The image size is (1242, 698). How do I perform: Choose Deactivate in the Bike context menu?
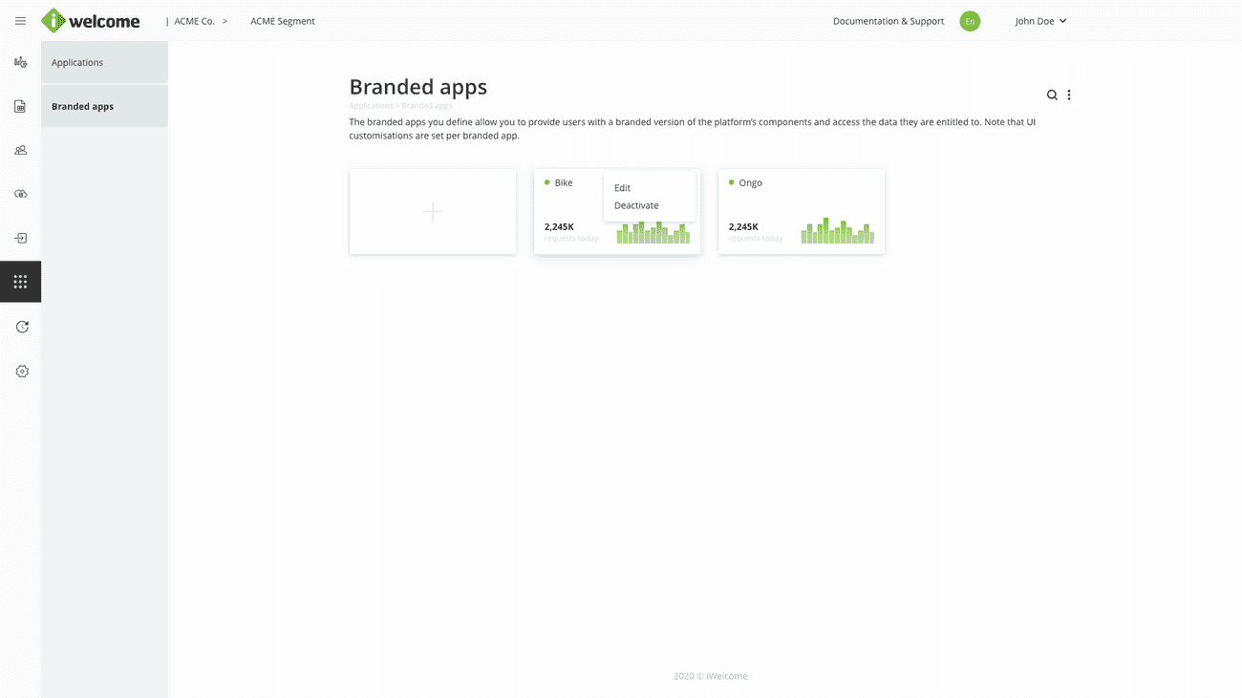(636, 205)
